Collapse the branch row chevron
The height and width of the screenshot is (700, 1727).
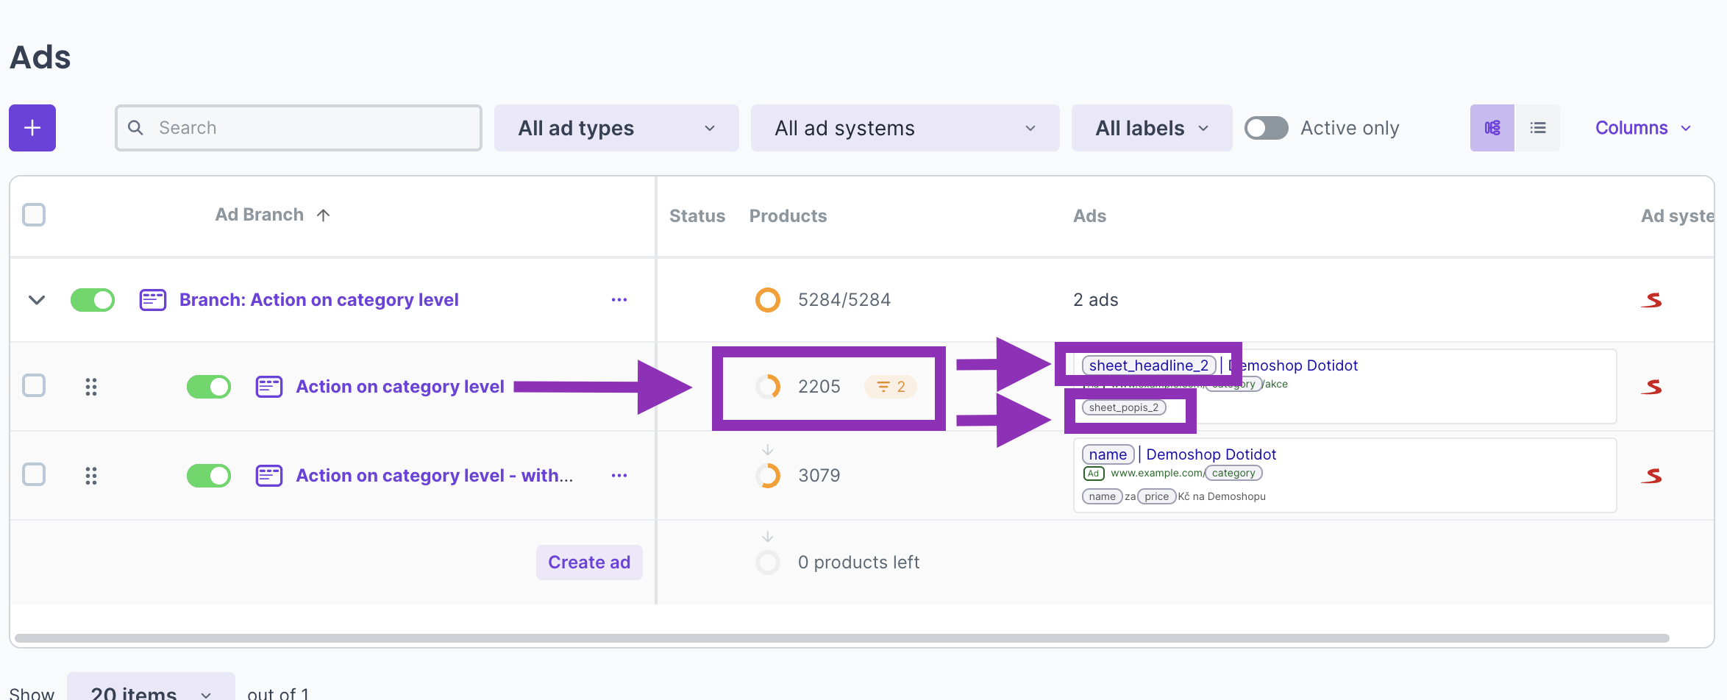tap(37, 300)
